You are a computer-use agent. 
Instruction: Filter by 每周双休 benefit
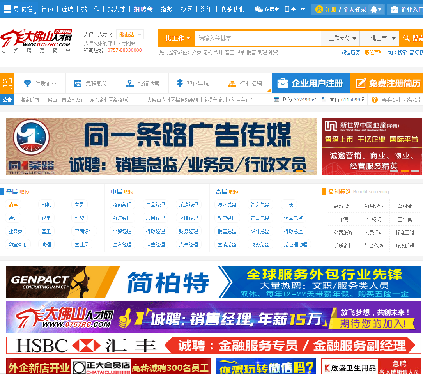point(374,206)
